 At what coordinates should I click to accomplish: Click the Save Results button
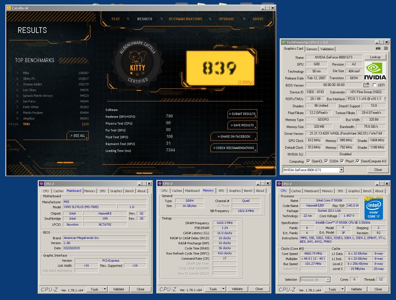click(242, 125)
